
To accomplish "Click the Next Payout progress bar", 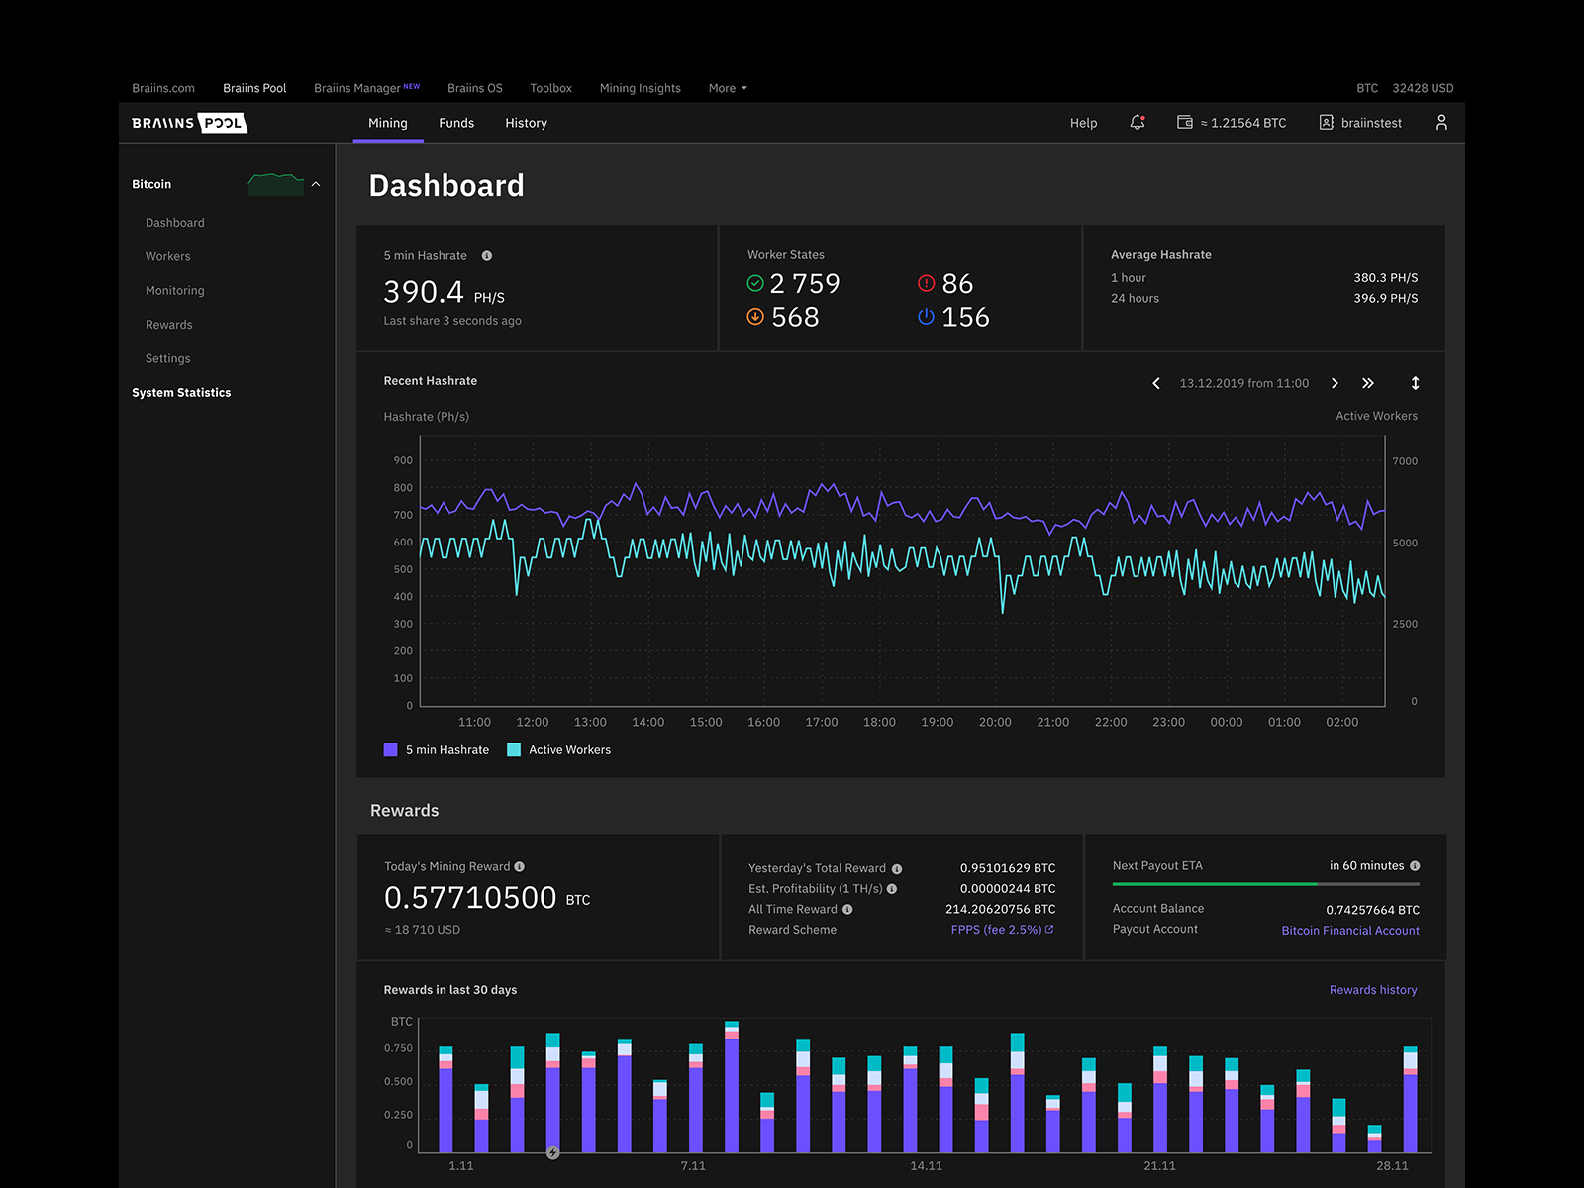I will pyautogui.click(x=1266, y=884).
